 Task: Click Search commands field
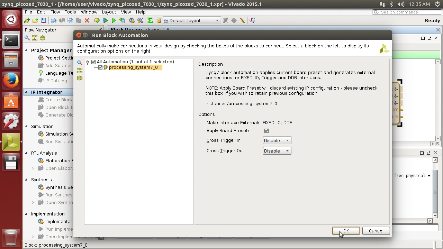[x=407, y=12]
